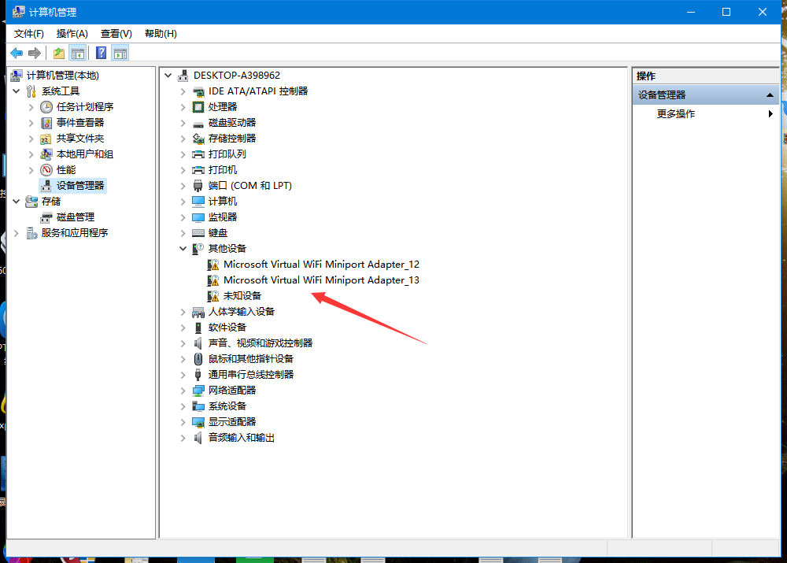Click the 本地用户和组 icon
The height and width of the screenshot is (563, 787).
pos(46,154)
